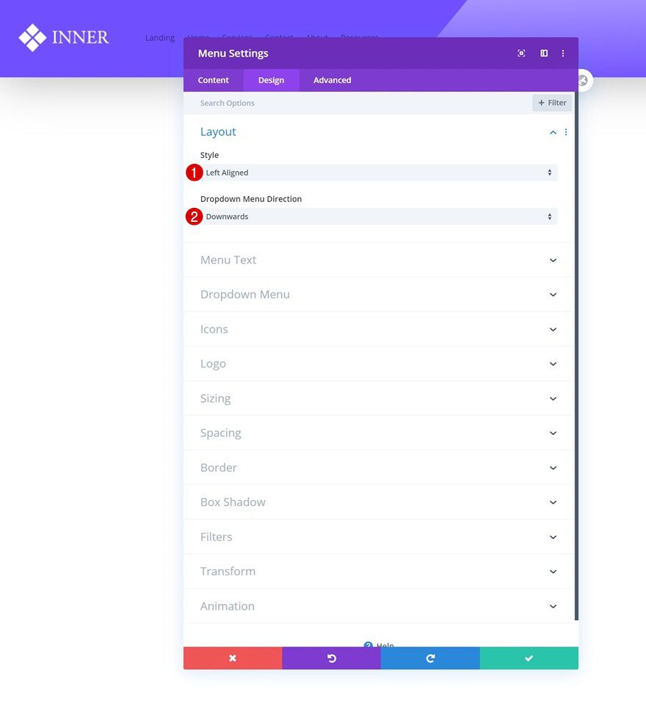
Task: Open Dropdown Menu Direction Downwards select
Action: tap(379, 217)
